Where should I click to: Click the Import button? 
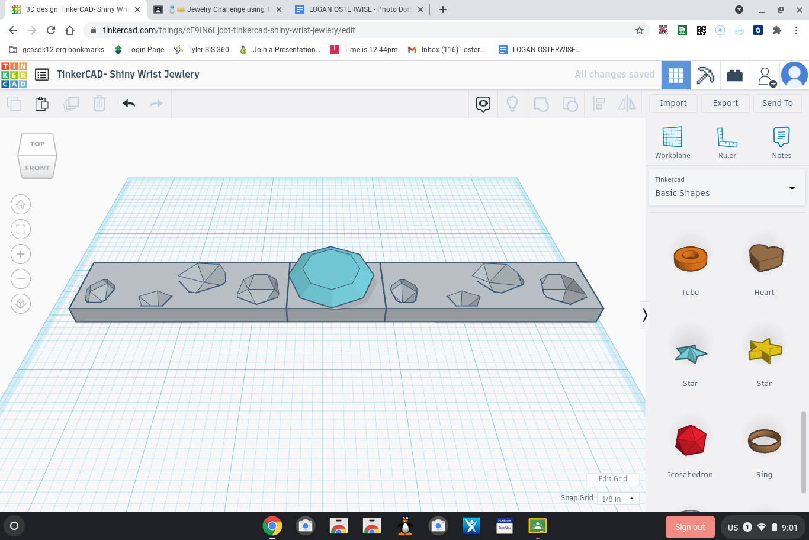[x=673, y=103]
